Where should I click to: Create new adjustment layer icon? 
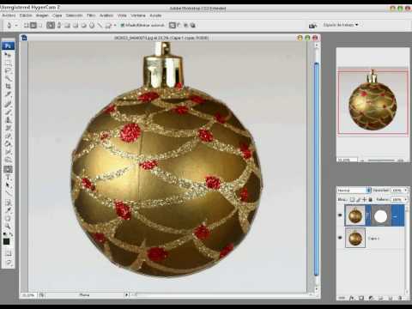(371, 298)
